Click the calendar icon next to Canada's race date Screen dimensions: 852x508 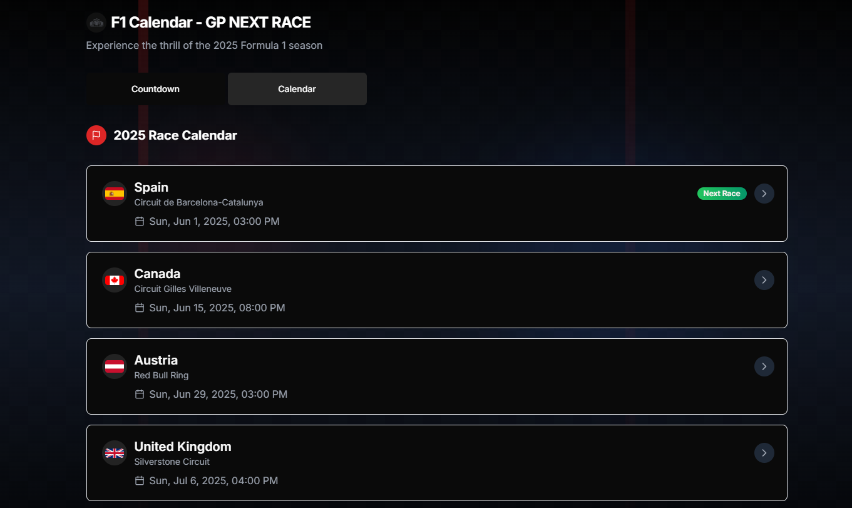click(x=139, y=308)
